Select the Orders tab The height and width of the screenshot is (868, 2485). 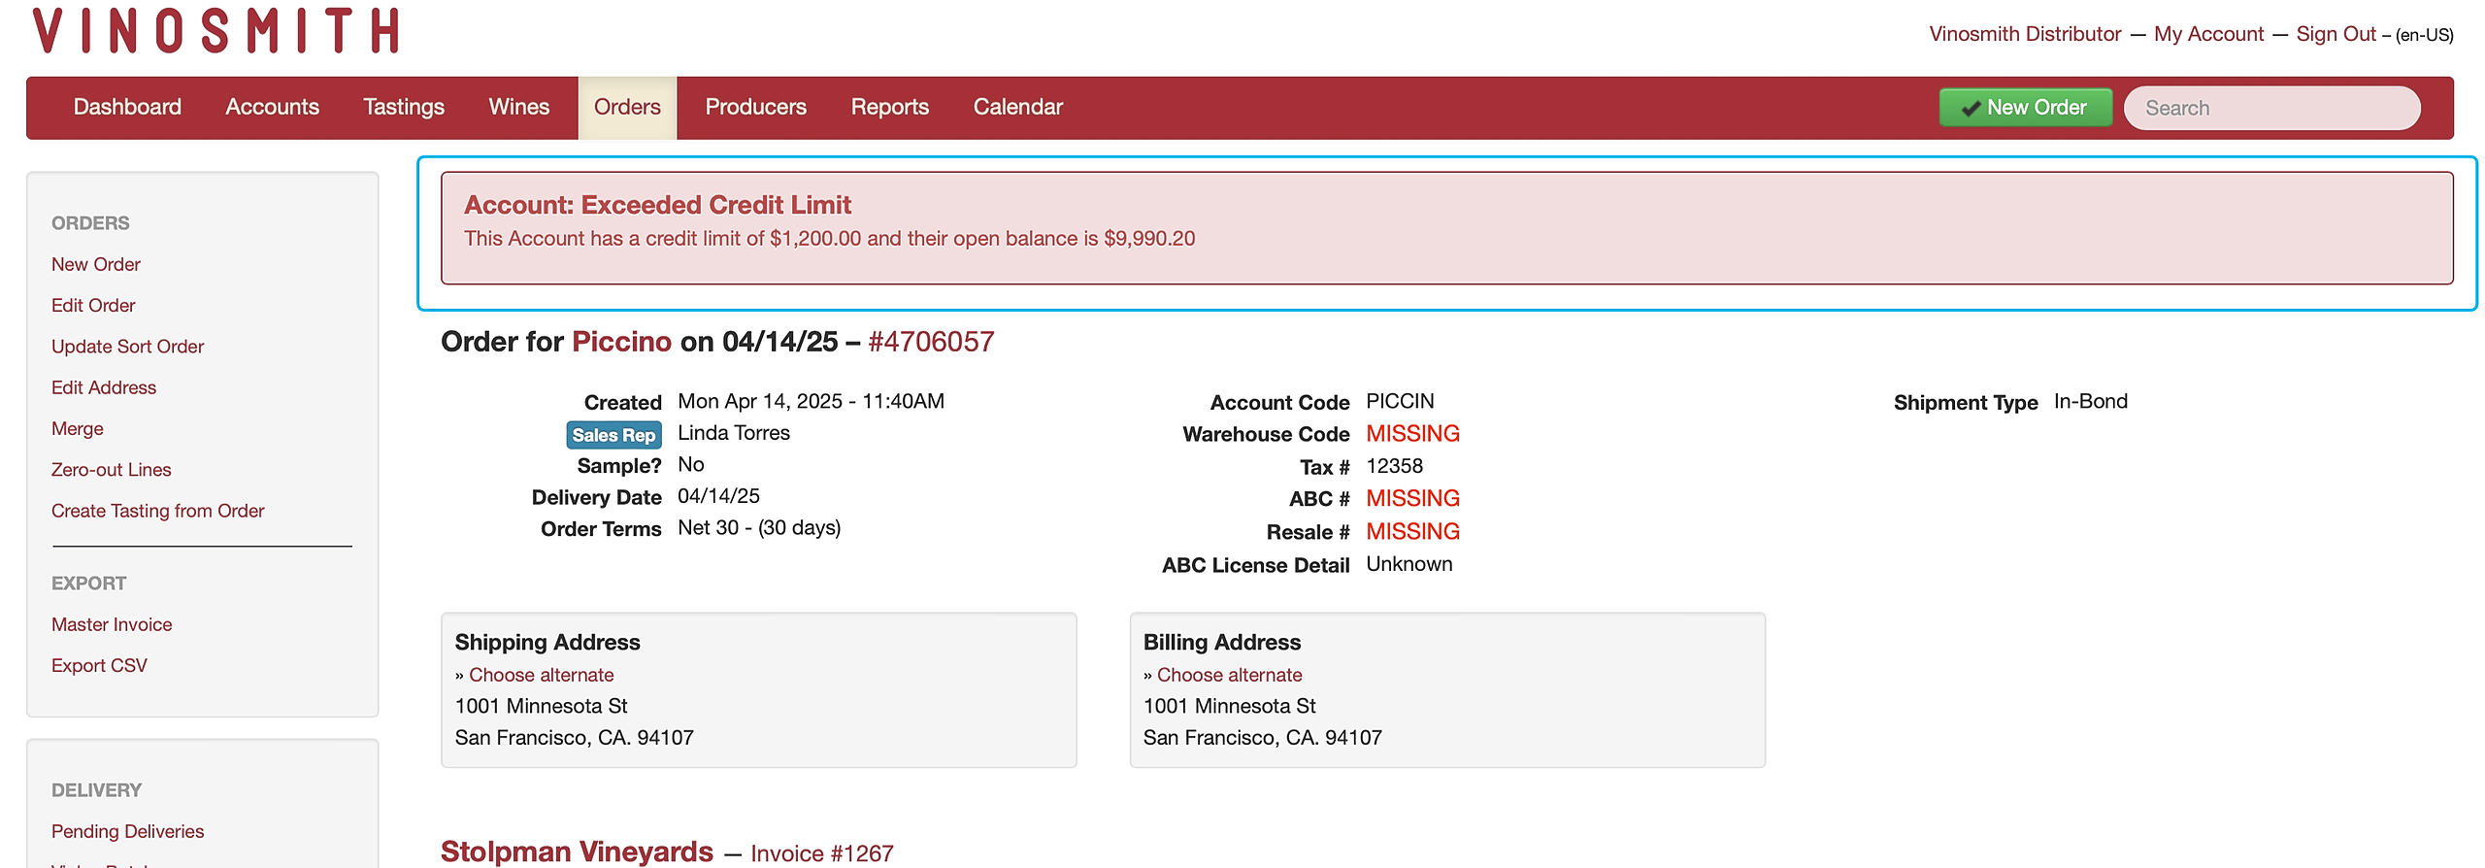627,107
